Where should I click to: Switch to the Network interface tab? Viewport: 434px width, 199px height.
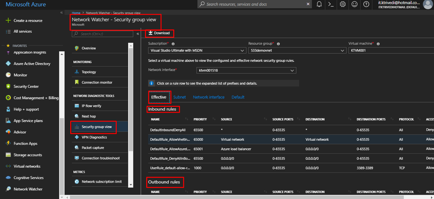pos(209,97)
